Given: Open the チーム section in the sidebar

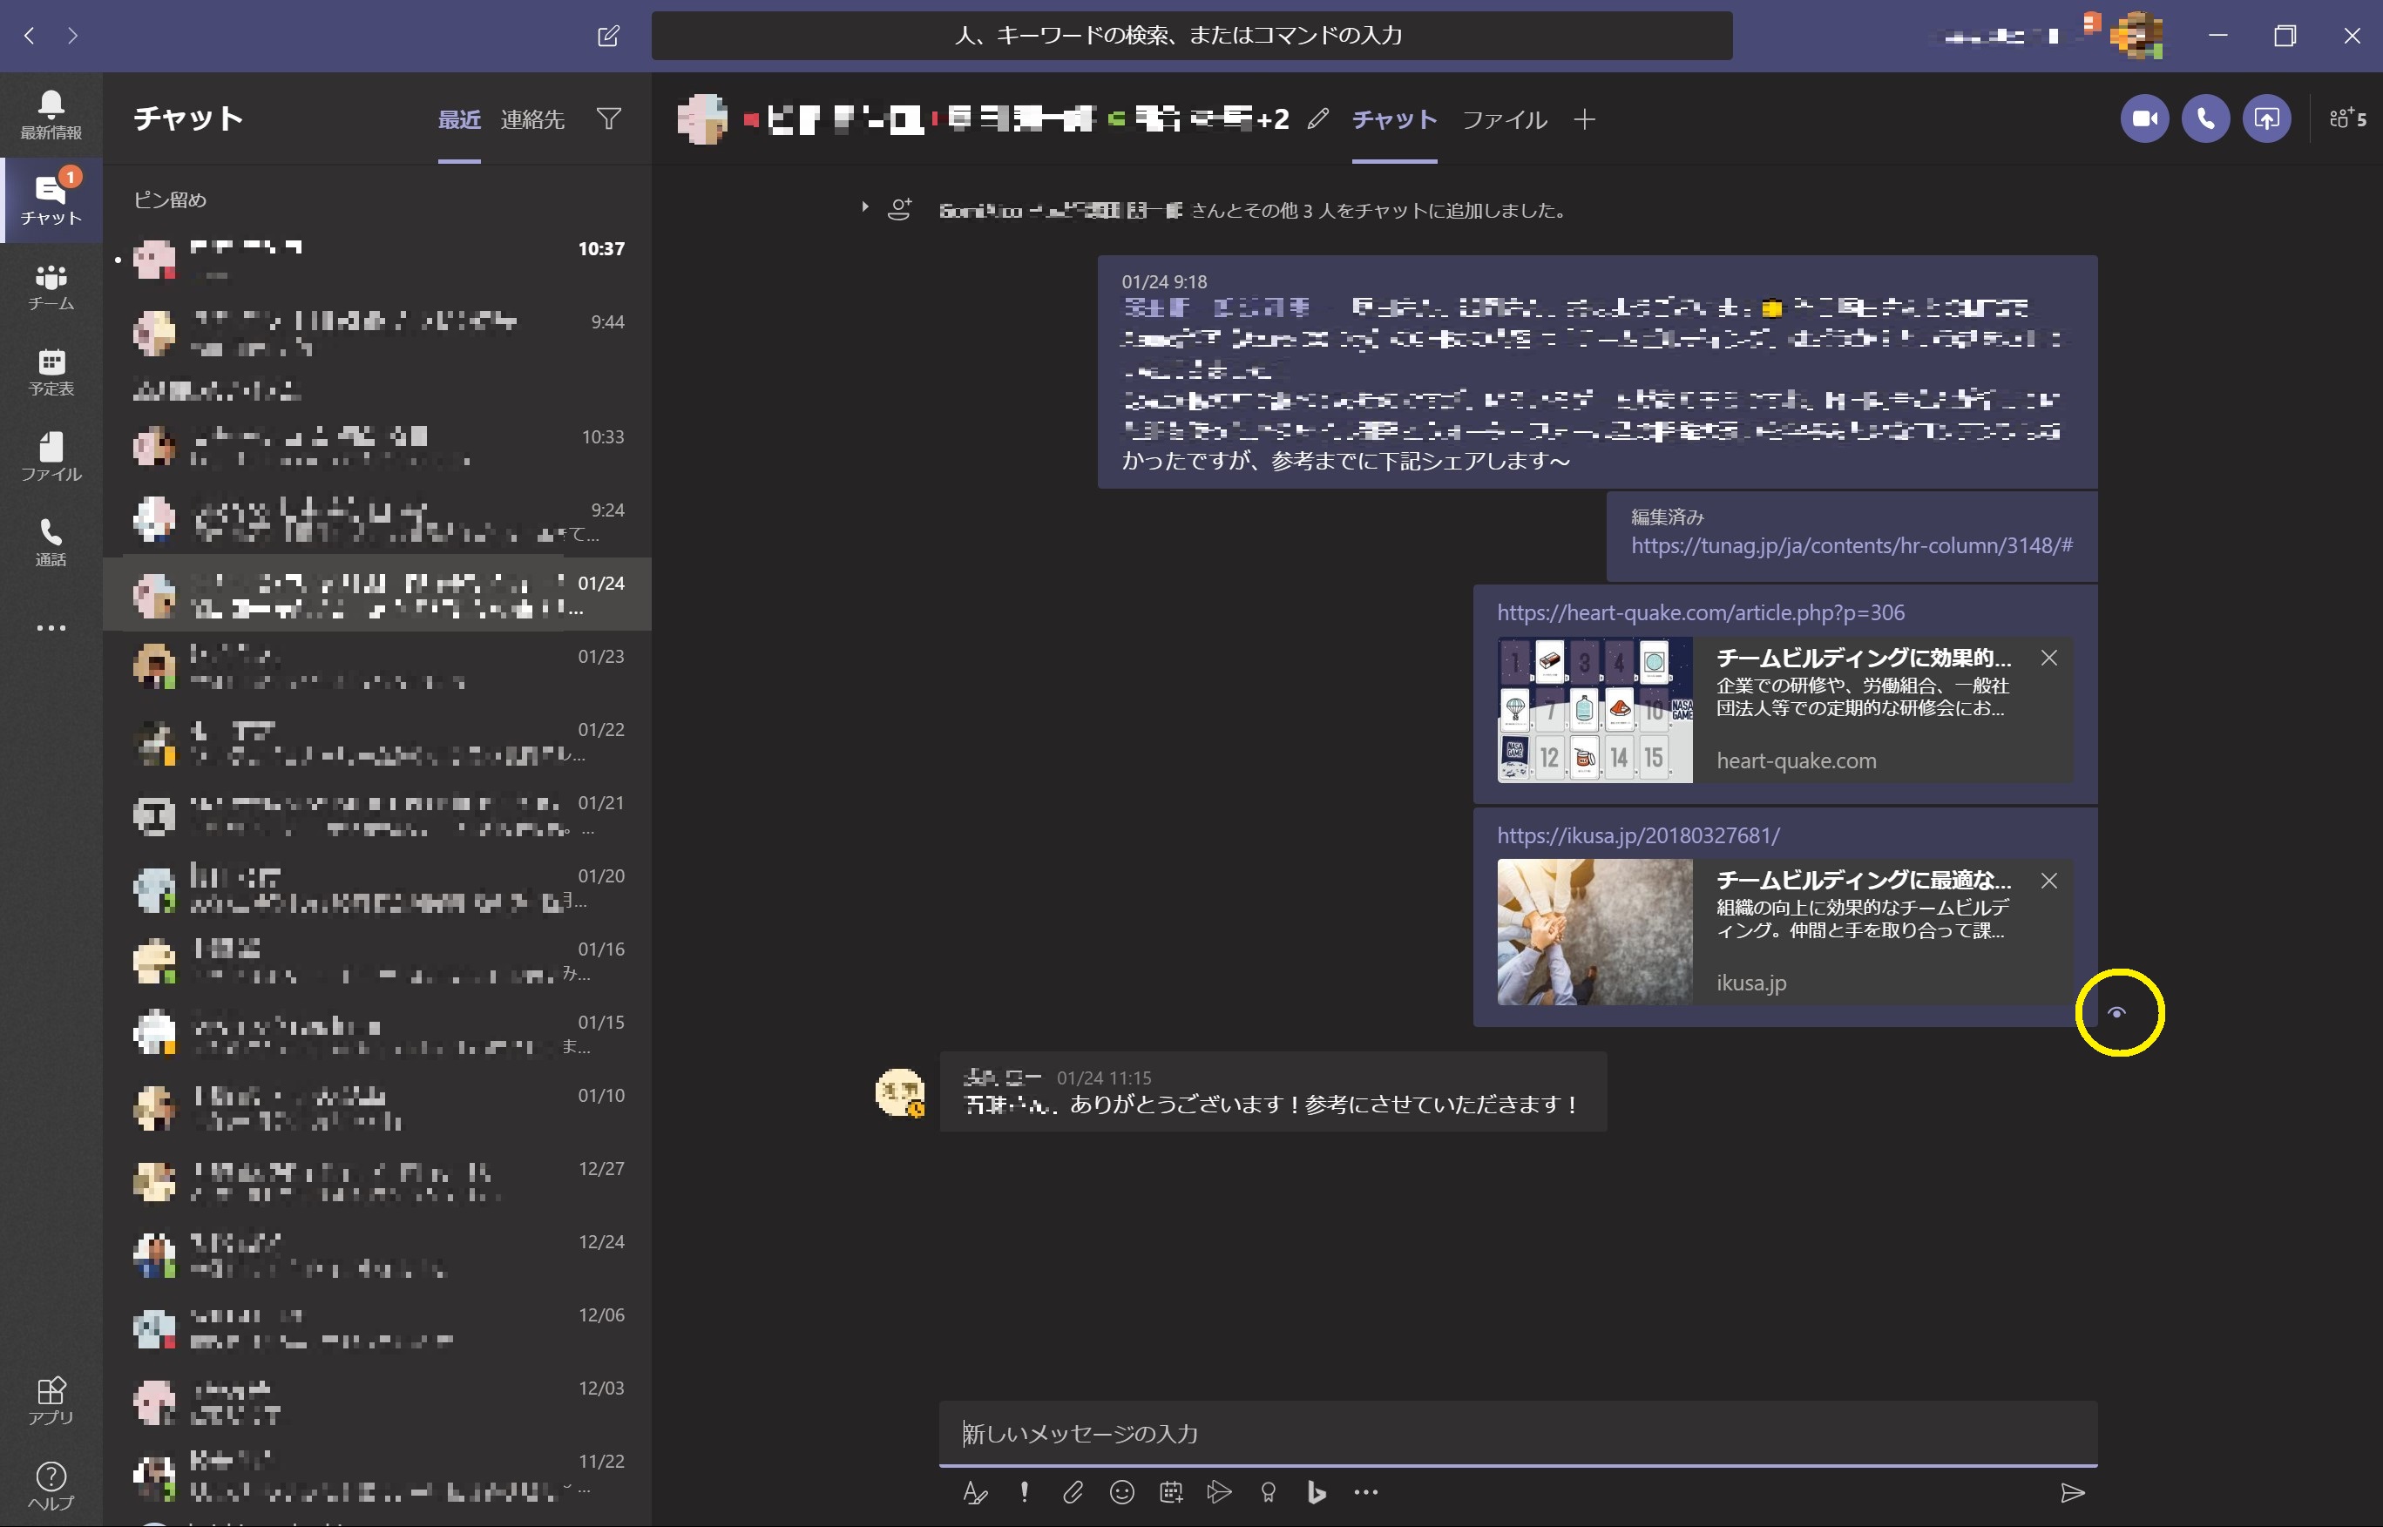Looking at the screenshot, I should (51, 287).
